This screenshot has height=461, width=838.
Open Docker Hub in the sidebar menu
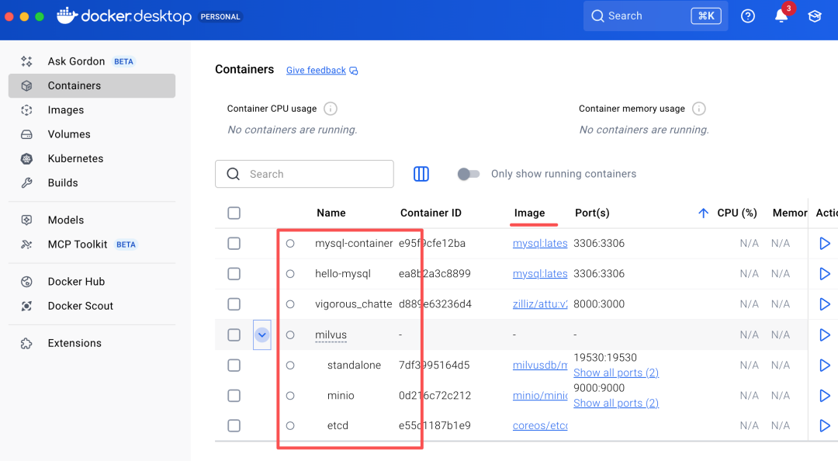92,282
